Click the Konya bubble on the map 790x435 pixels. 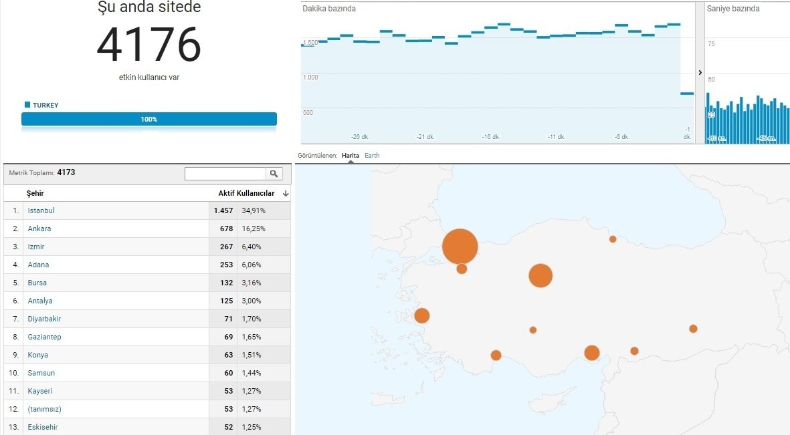(533, 330)
